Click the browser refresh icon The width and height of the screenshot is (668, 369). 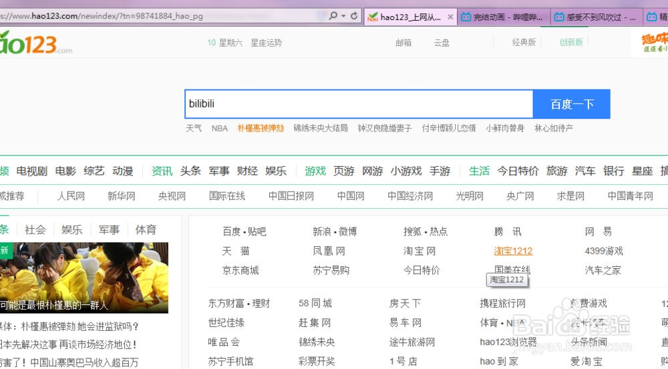coord(354,16)
